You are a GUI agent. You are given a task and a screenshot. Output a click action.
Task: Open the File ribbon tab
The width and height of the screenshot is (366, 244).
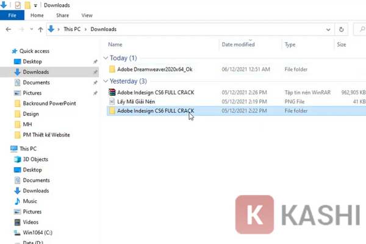tap(12, 15)
